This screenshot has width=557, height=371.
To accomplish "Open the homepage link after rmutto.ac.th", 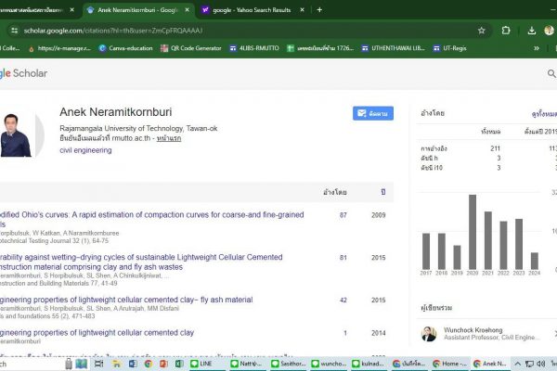I will tap(169, 138).
